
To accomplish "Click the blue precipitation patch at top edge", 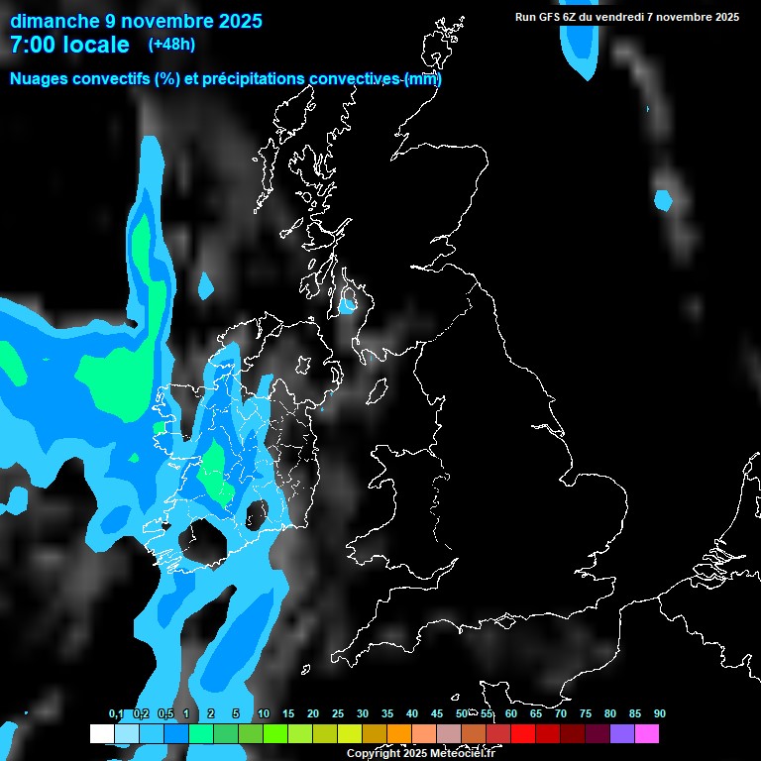I will point(580,45).
